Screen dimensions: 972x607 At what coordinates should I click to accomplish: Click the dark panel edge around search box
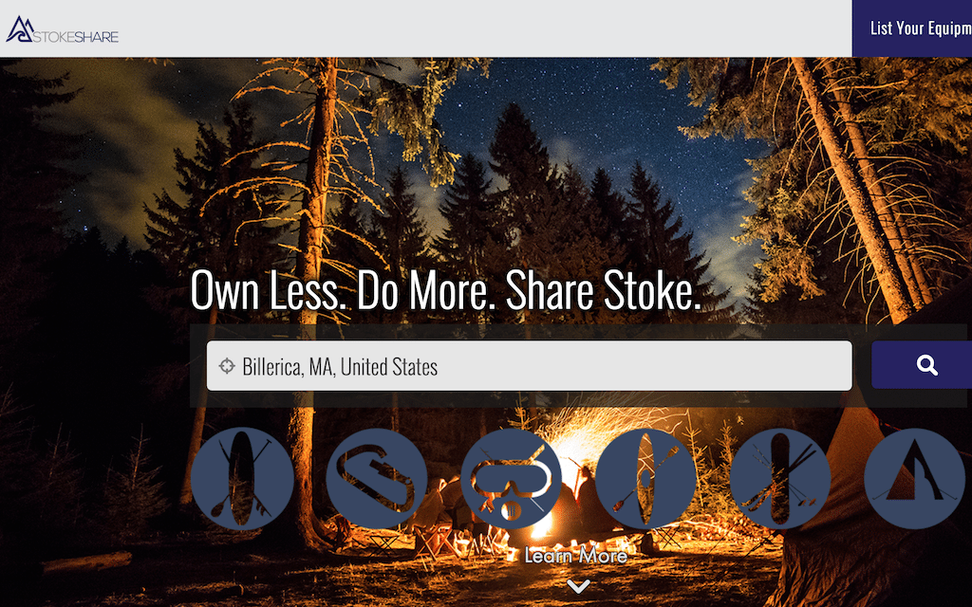click(197, 365)
